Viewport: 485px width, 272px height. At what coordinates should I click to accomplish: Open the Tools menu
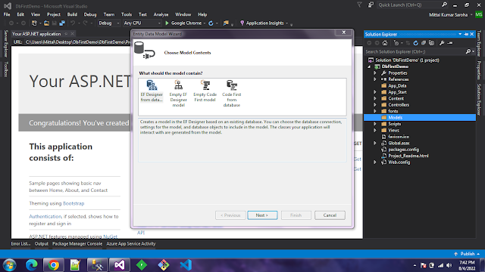pos(127,14)
